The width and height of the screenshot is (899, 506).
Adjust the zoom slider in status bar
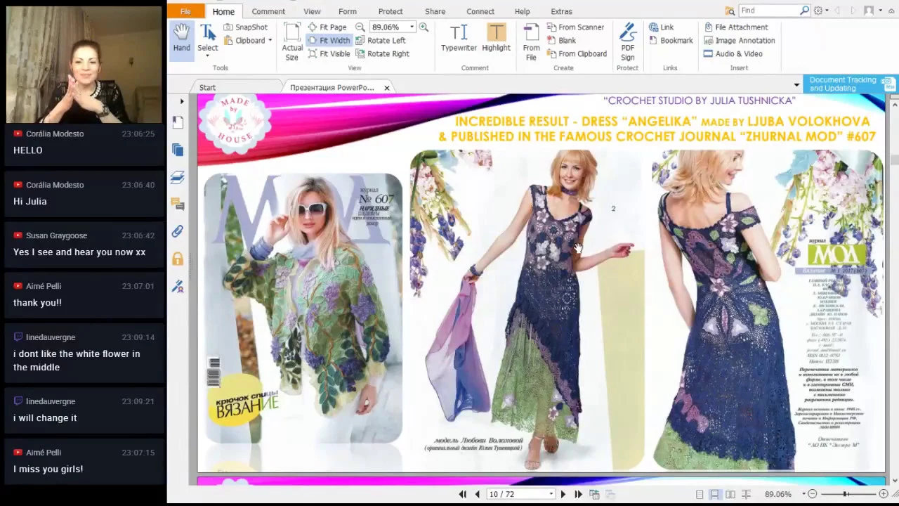point(846,494)
